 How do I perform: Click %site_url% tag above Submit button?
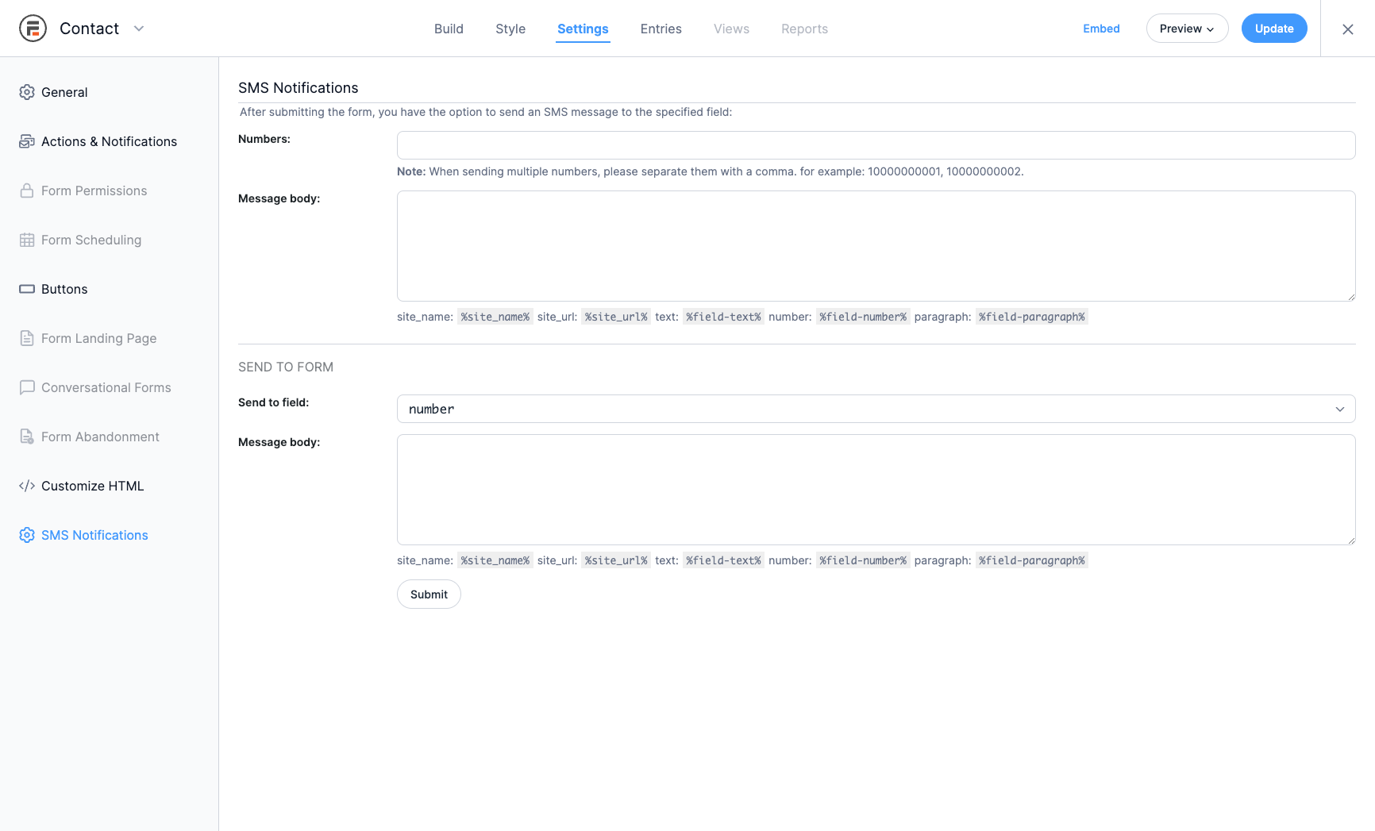coord(616,560)
